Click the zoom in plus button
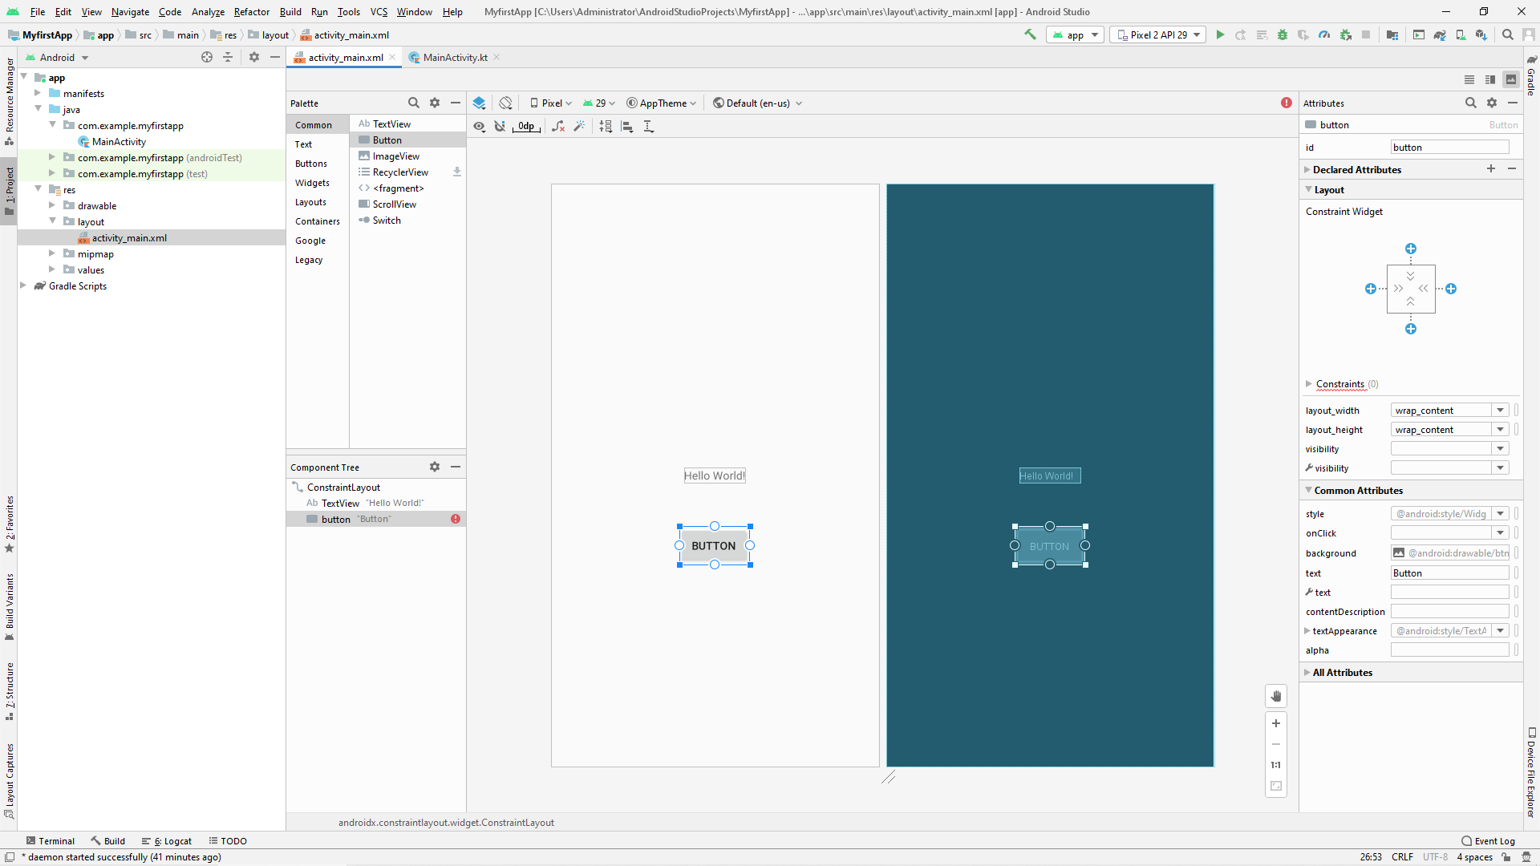 pyautogui.click(x=1276, y=723)
